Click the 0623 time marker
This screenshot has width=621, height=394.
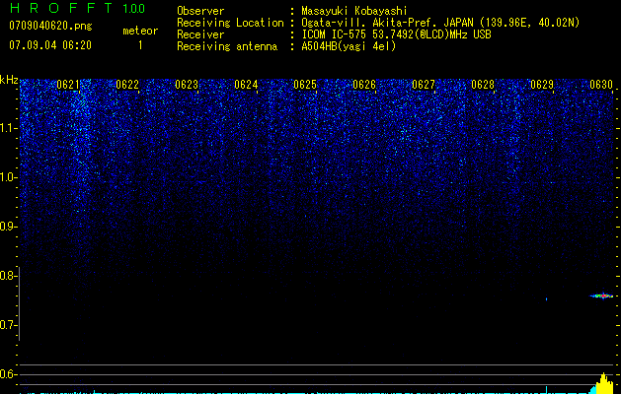click(187, 84)
